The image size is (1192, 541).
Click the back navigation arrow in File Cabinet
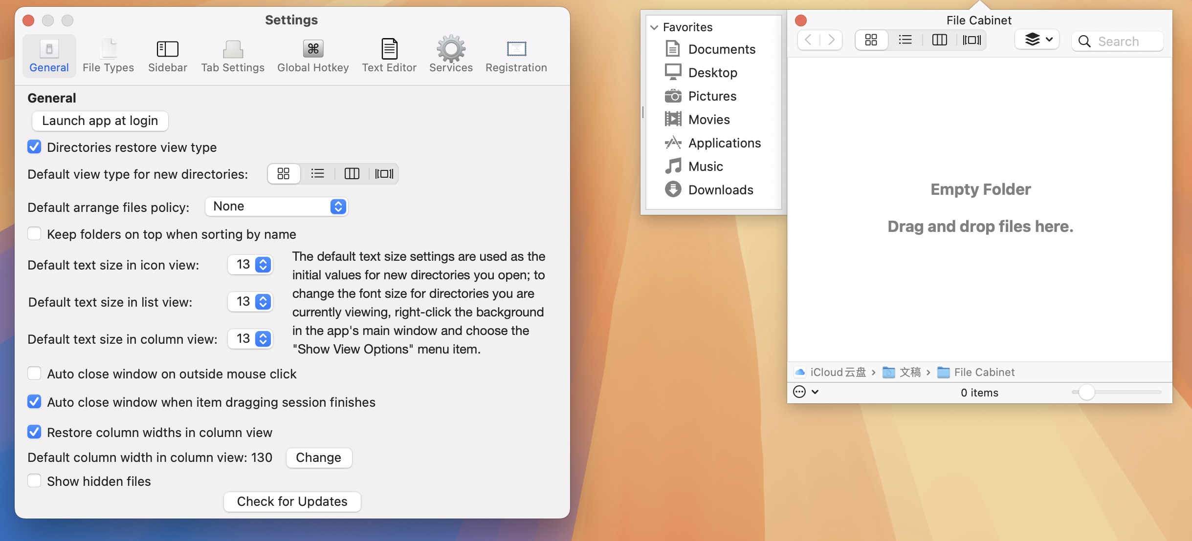809,40
